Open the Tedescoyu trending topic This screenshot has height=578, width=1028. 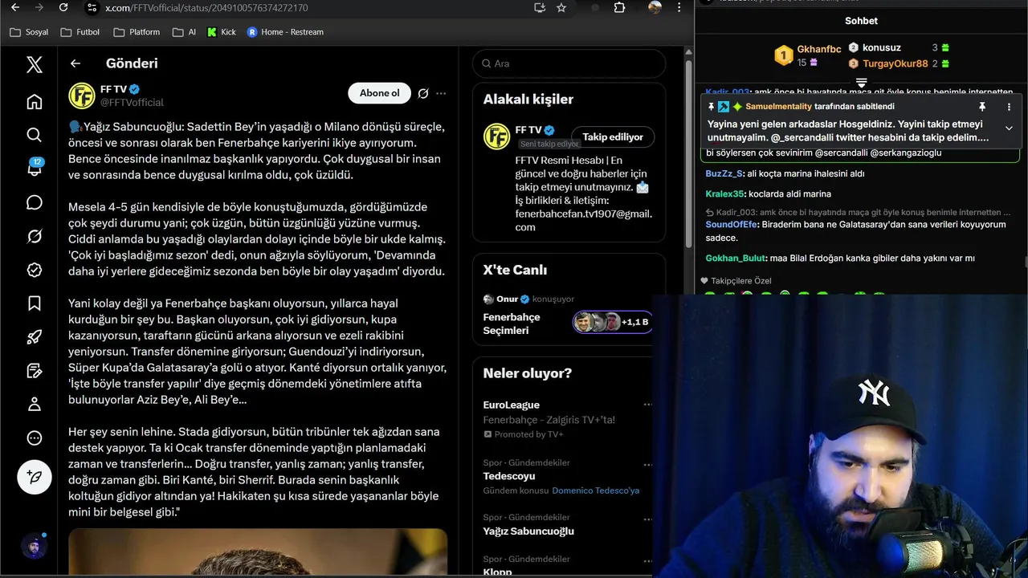(x=509, y=476)
